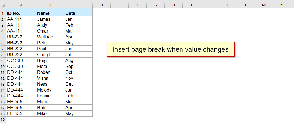Select the cell containing Cheryl
The image size is (294, 123).
click(x=50, y=54)
